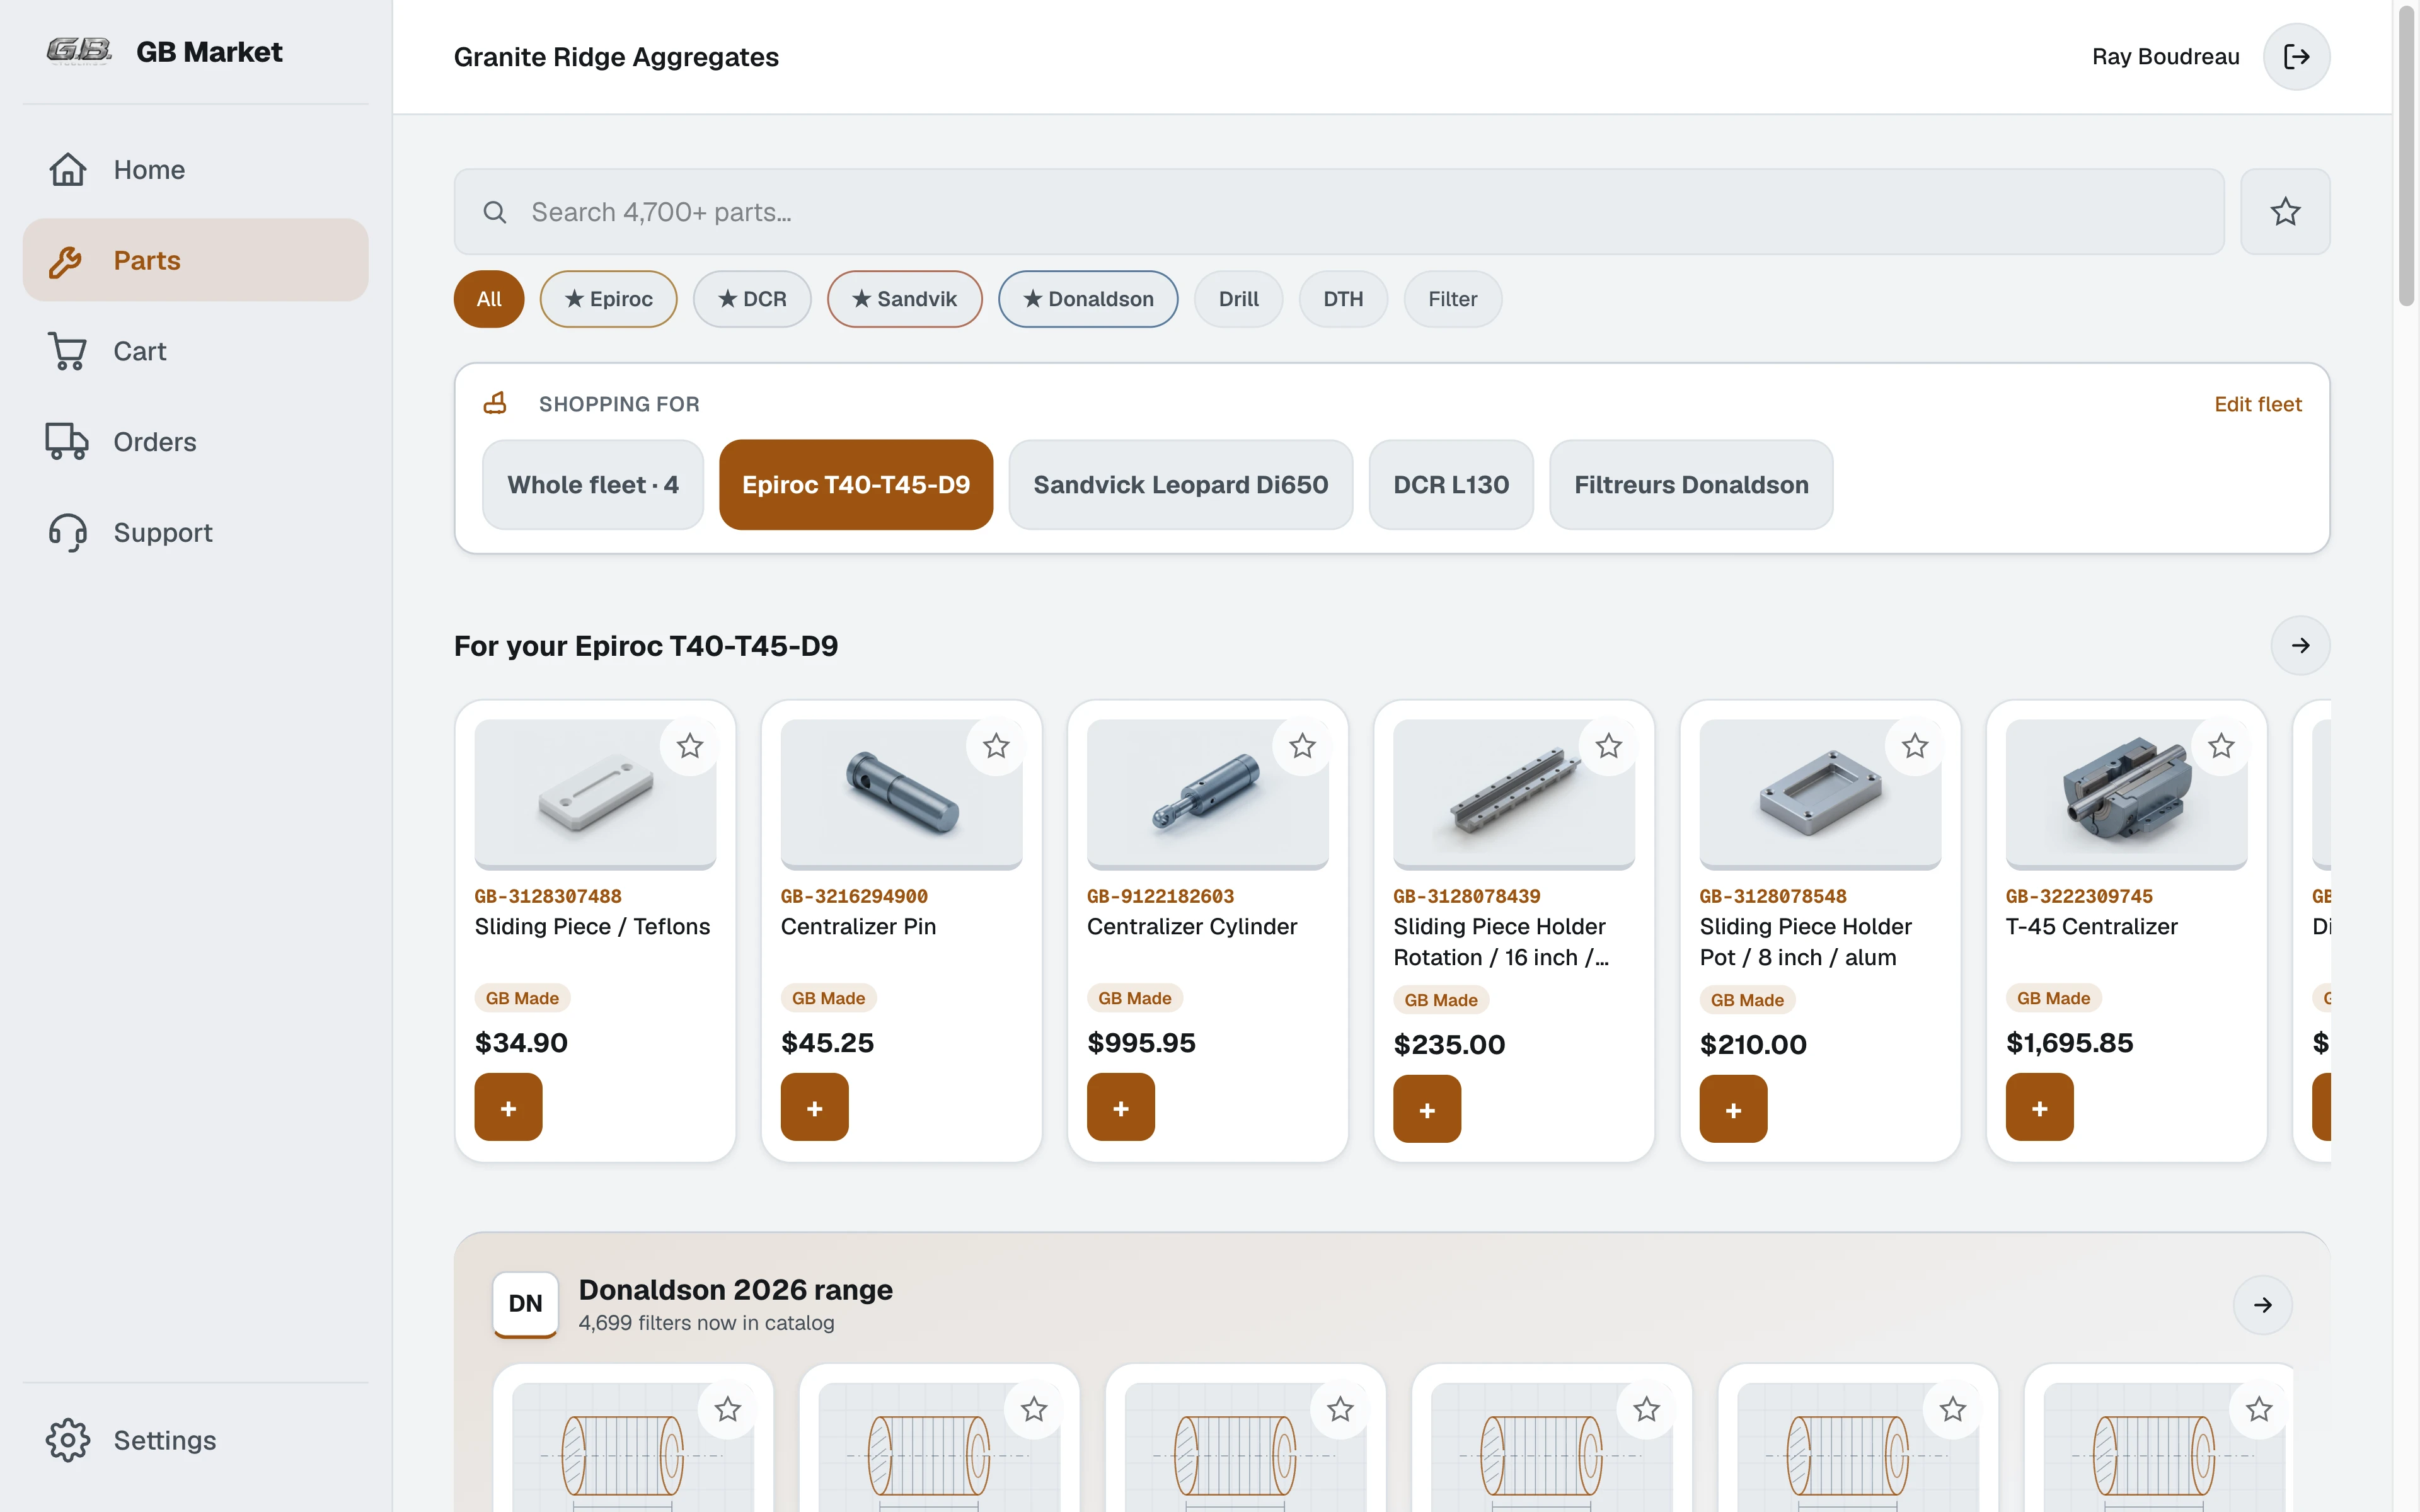Open the Centralizer Cylinder image

pyautogui.click(x=1208, y=795)
